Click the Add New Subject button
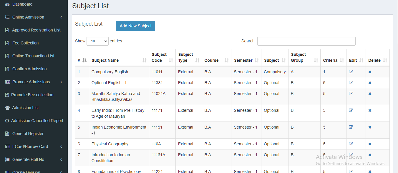This screenshot has width=398, height=173. [135, 26]
